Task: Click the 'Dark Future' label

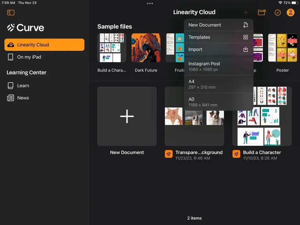Action: (146, 70)
